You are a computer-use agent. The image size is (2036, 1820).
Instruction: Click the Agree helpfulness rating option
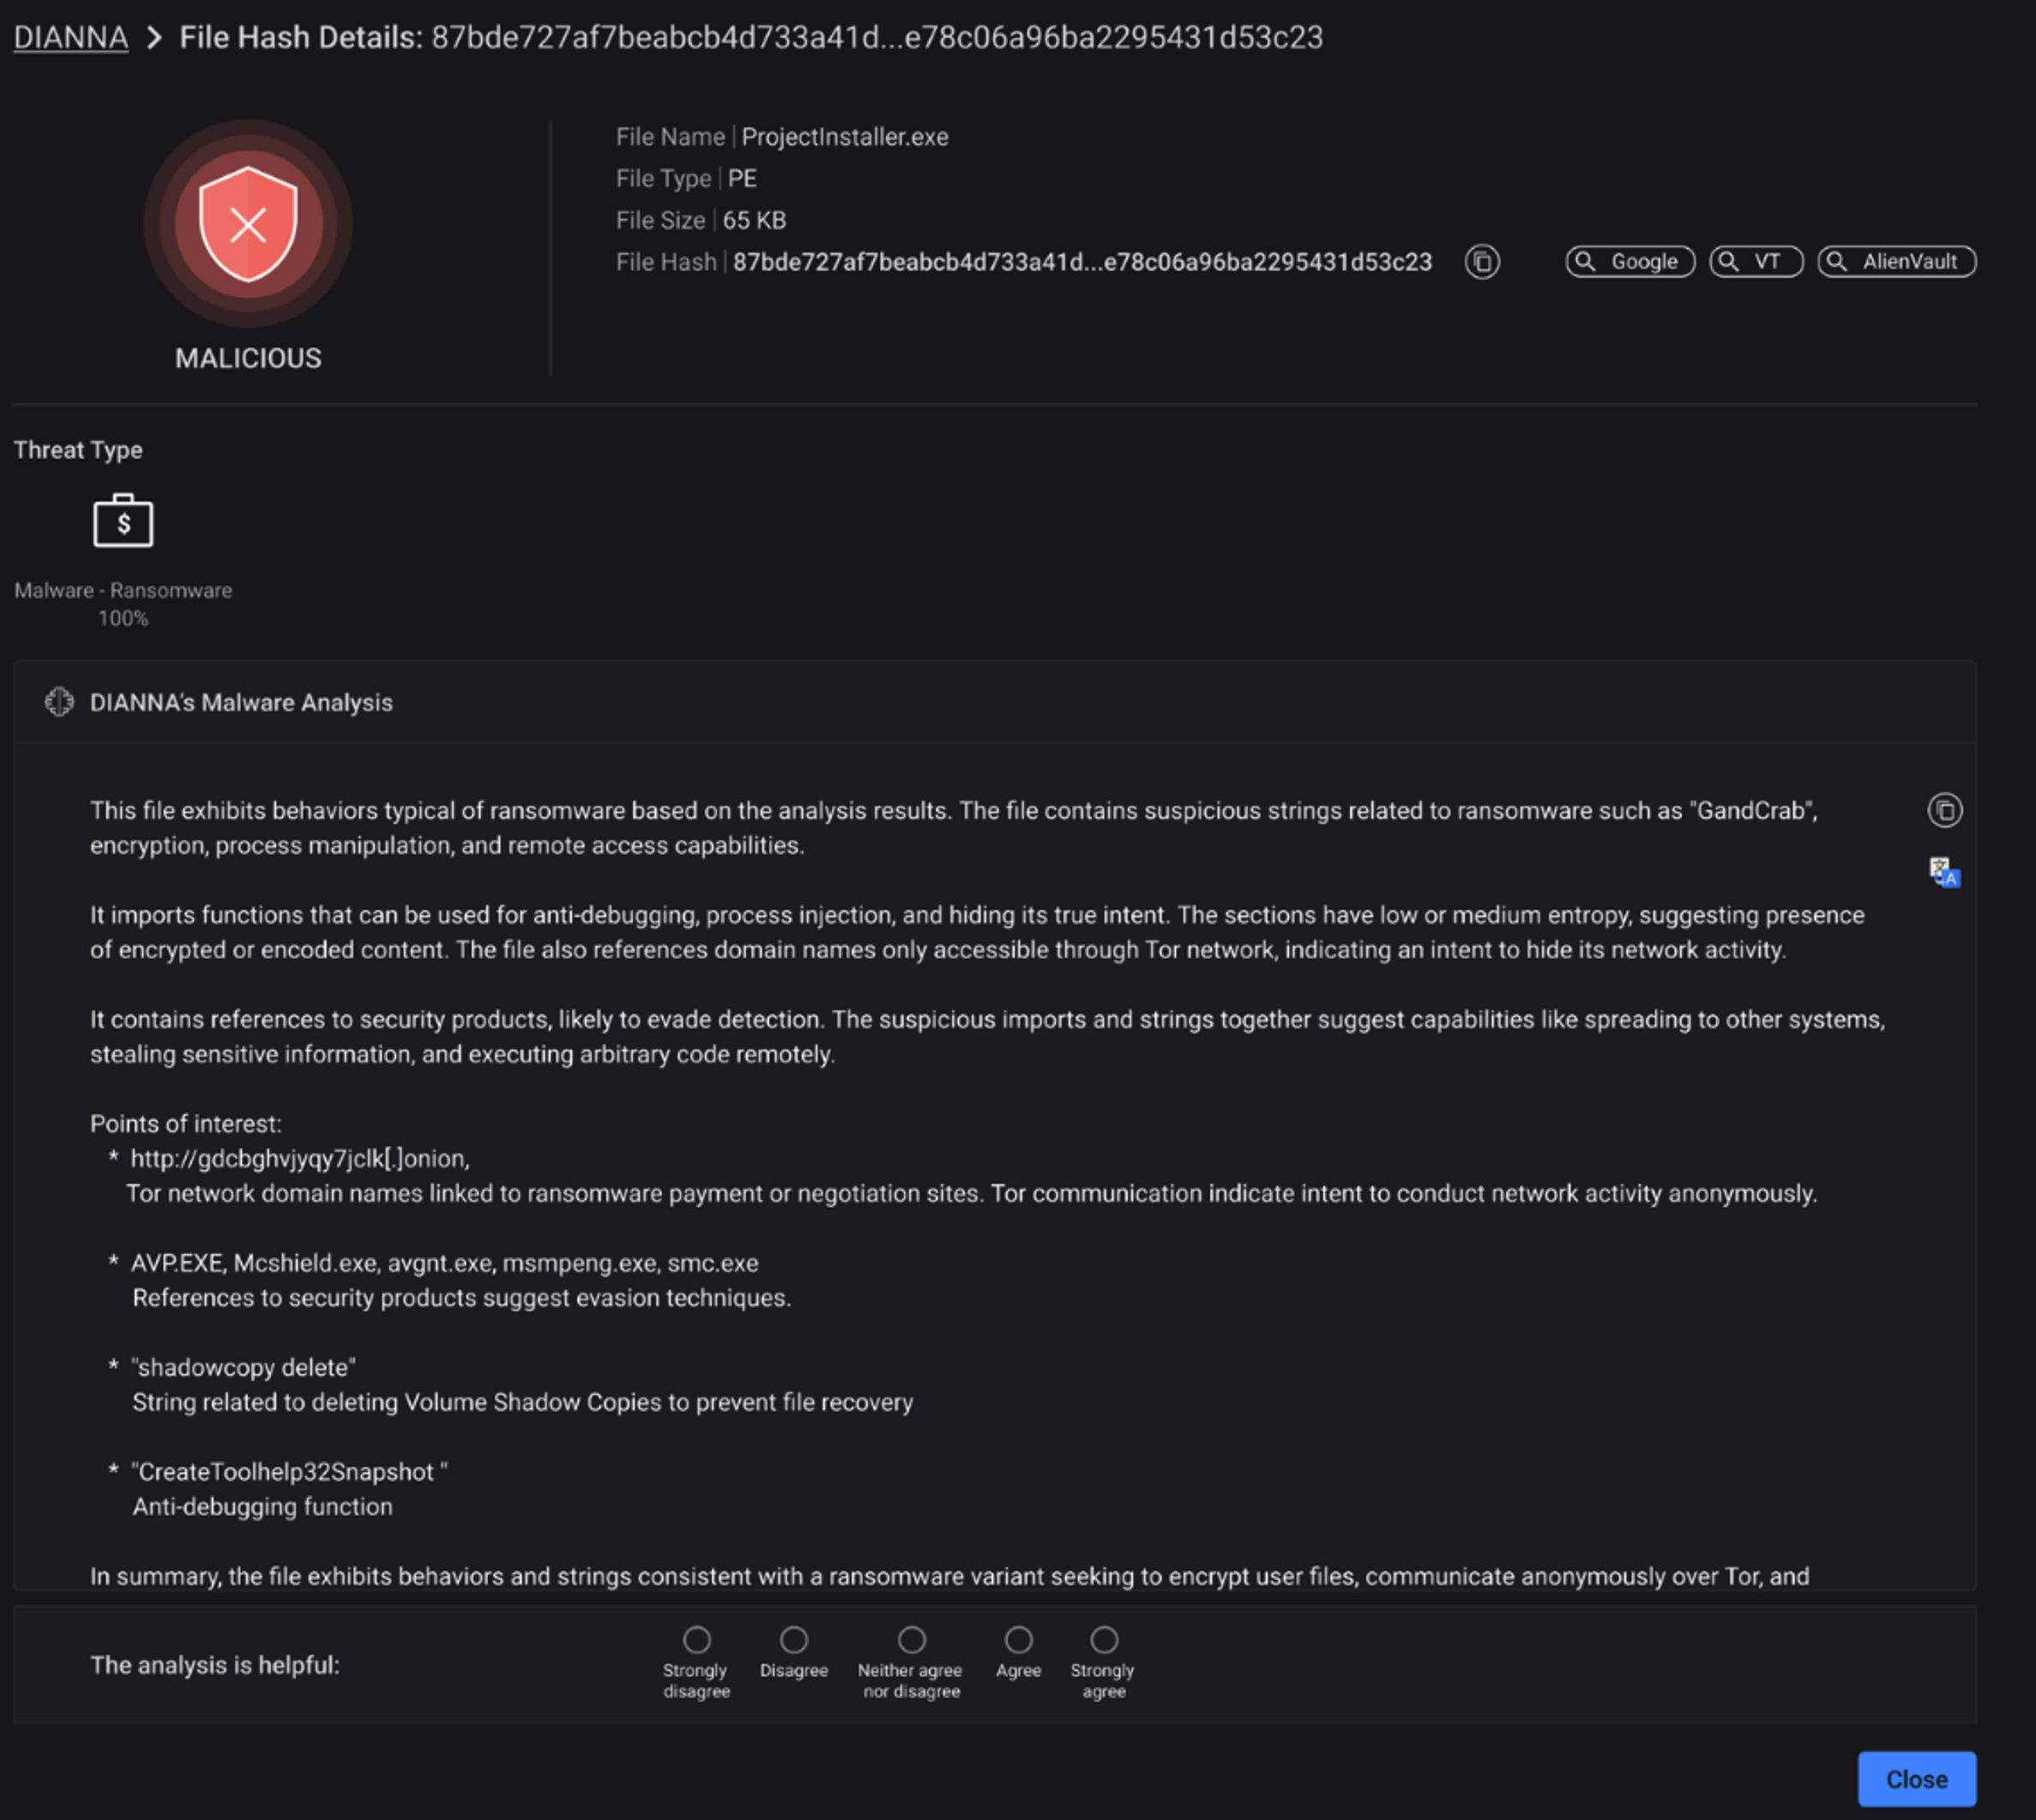pos(1017,1641)
